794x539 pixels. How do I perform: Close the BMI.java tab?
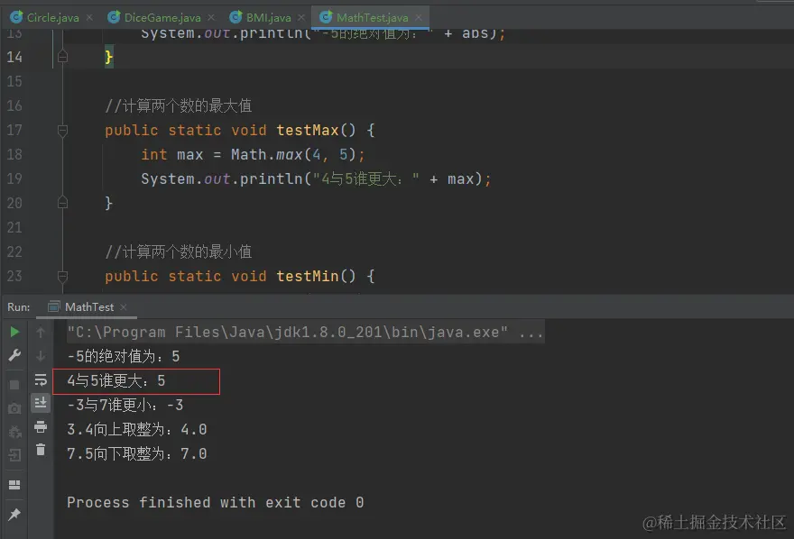301,18
